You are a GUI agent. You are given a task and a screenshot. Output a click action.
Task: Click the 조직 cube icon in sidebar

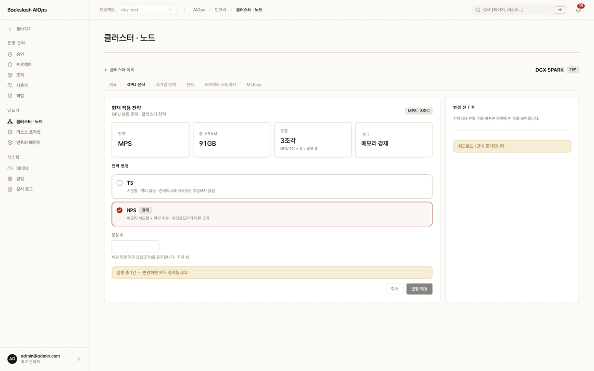(10, 75)
